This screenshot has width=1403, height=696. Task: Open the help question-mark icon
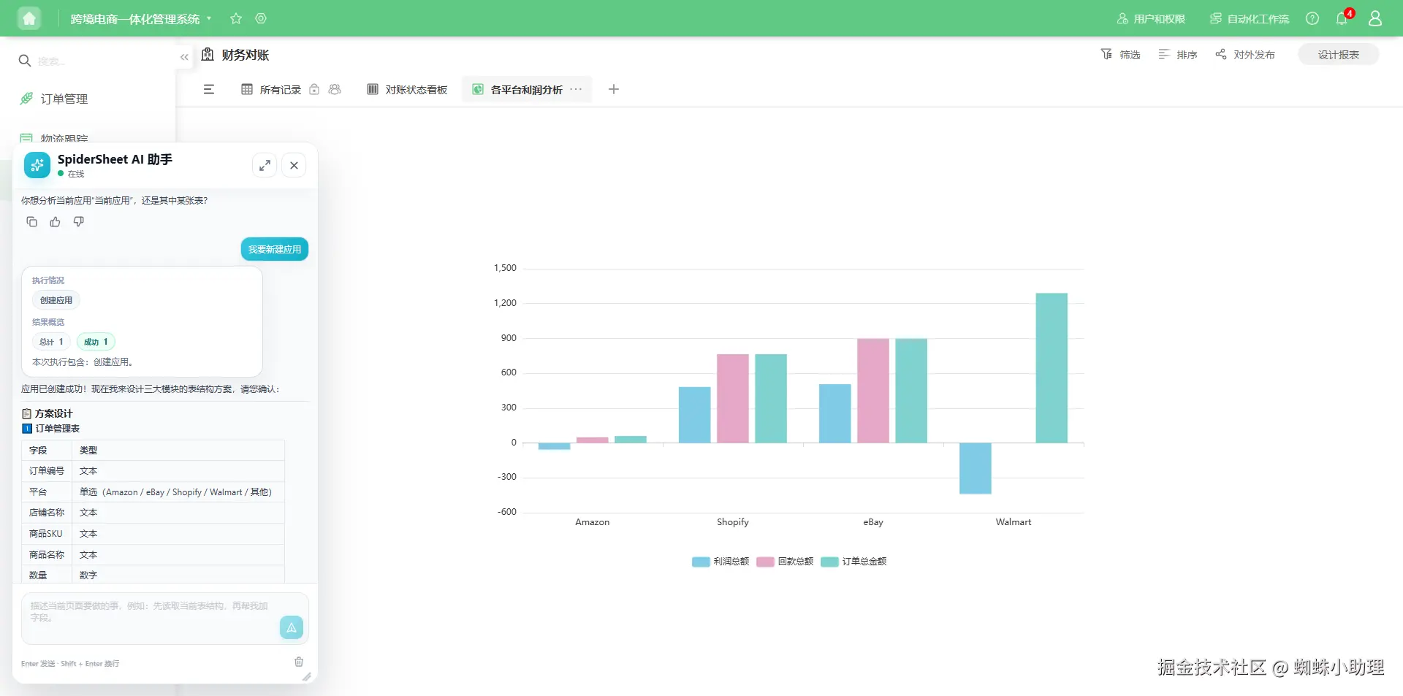pos(1312,19)
